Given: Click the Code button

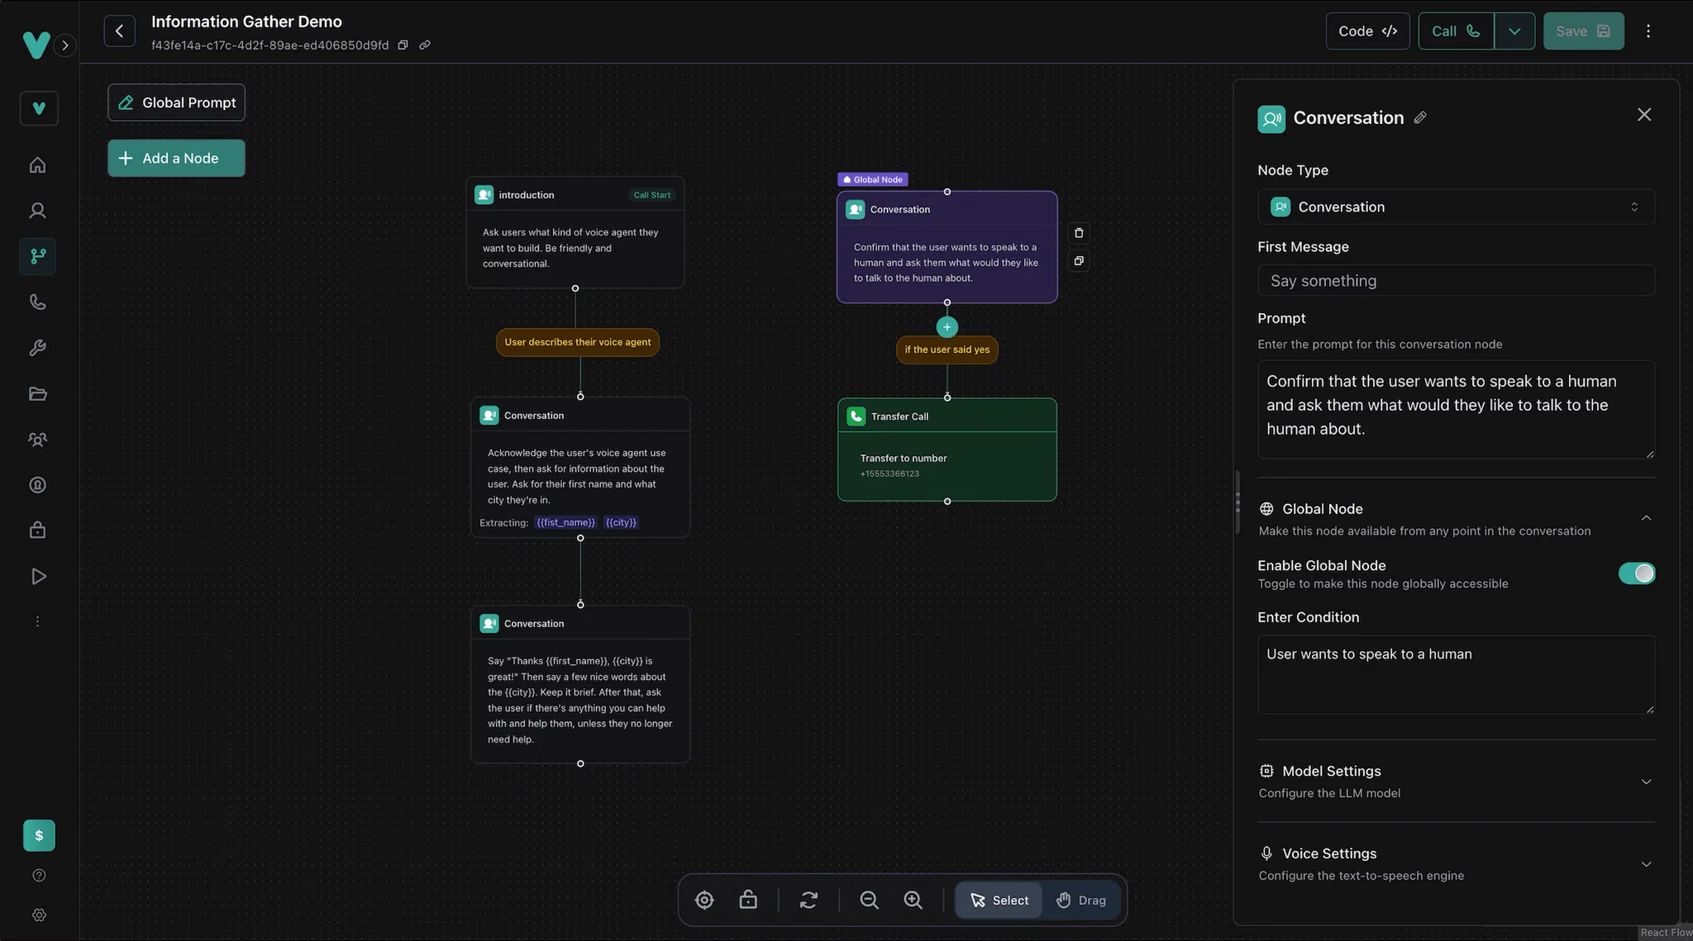Looking at the screenshot, I should point(1367,31).
